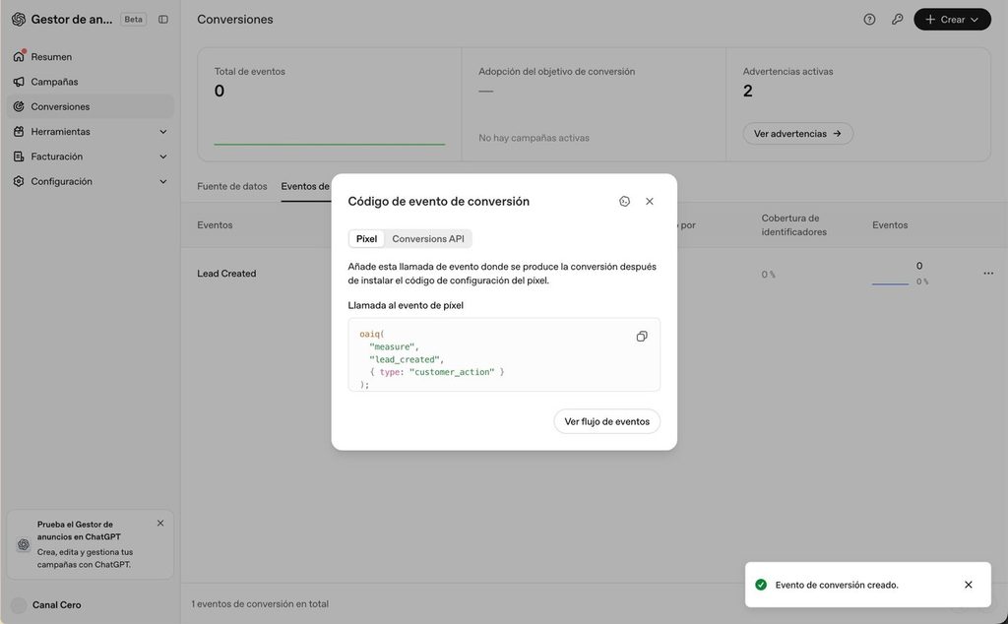This screenshot has height=624, width=1008.
Task: Click the Beta badge
Action: point(133,20)
